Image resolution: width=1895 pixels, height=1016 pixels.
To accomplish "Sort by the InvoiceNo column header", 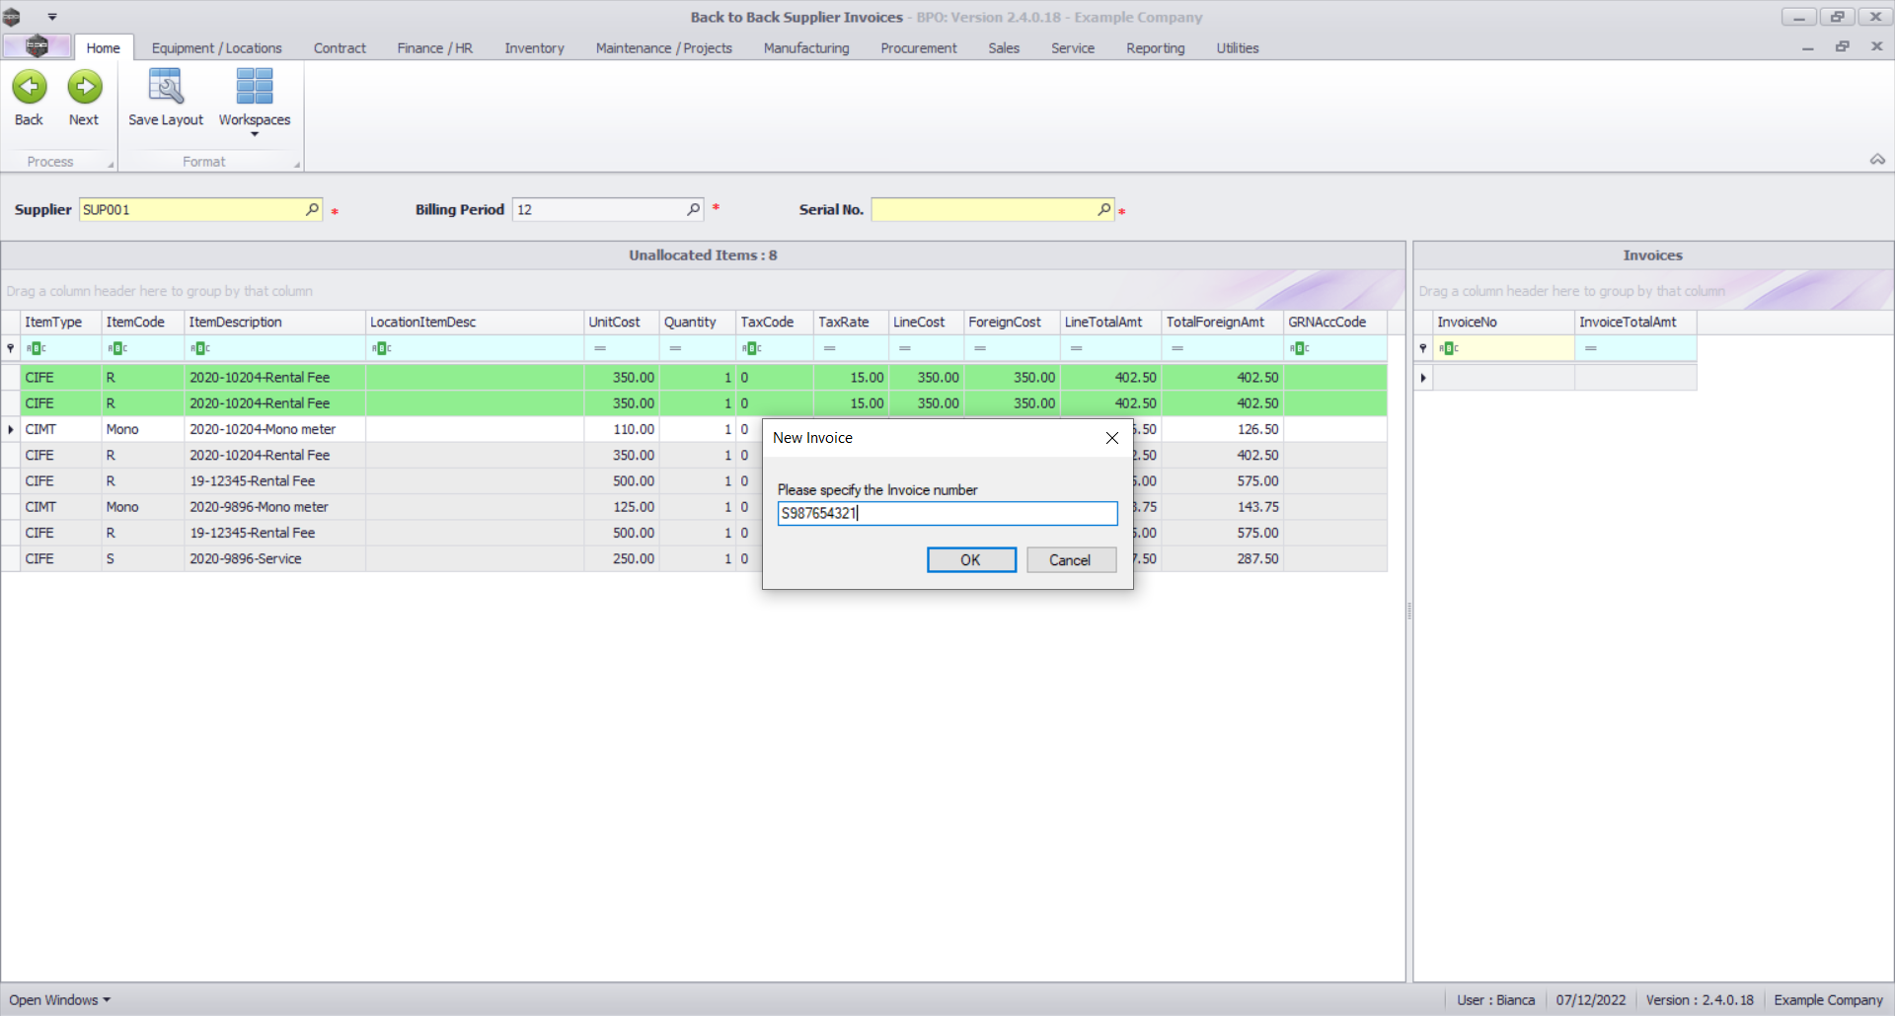I will click(x=1503, y=323).
